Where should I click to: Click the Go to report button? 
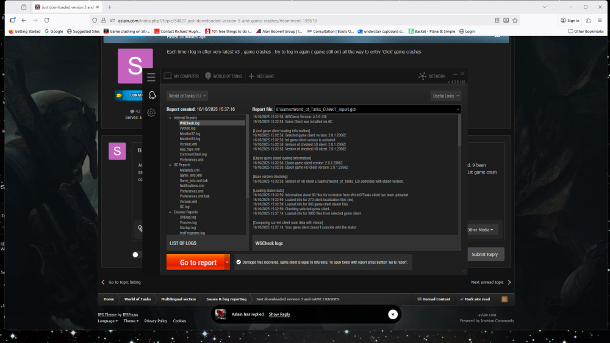click(x=195, y=262)
